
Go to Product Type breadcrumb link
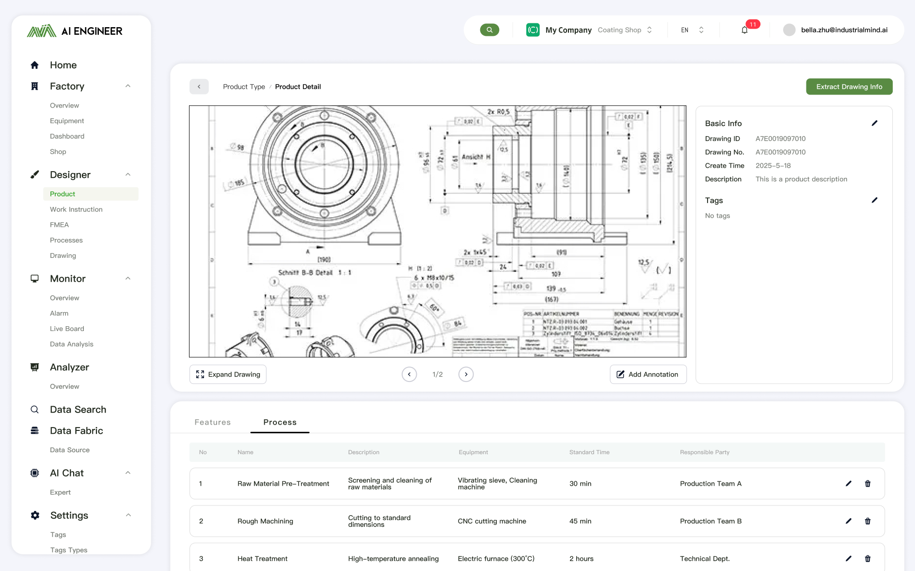[244, 87]
